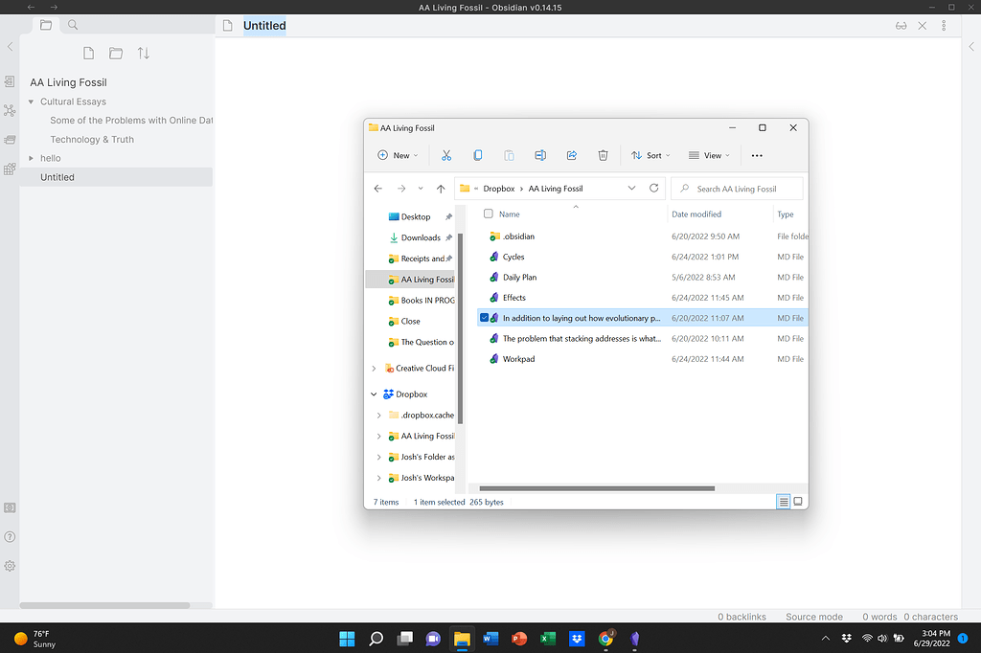Rename the selected file
The image size is (981, 653).
(x=540, y=154)
